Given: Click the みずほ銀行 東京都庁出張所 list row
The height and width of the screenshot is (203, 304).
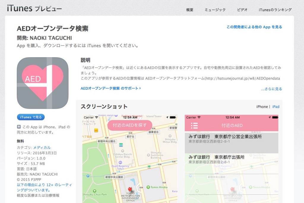Looking at the screenshot, I should point(232,164).
